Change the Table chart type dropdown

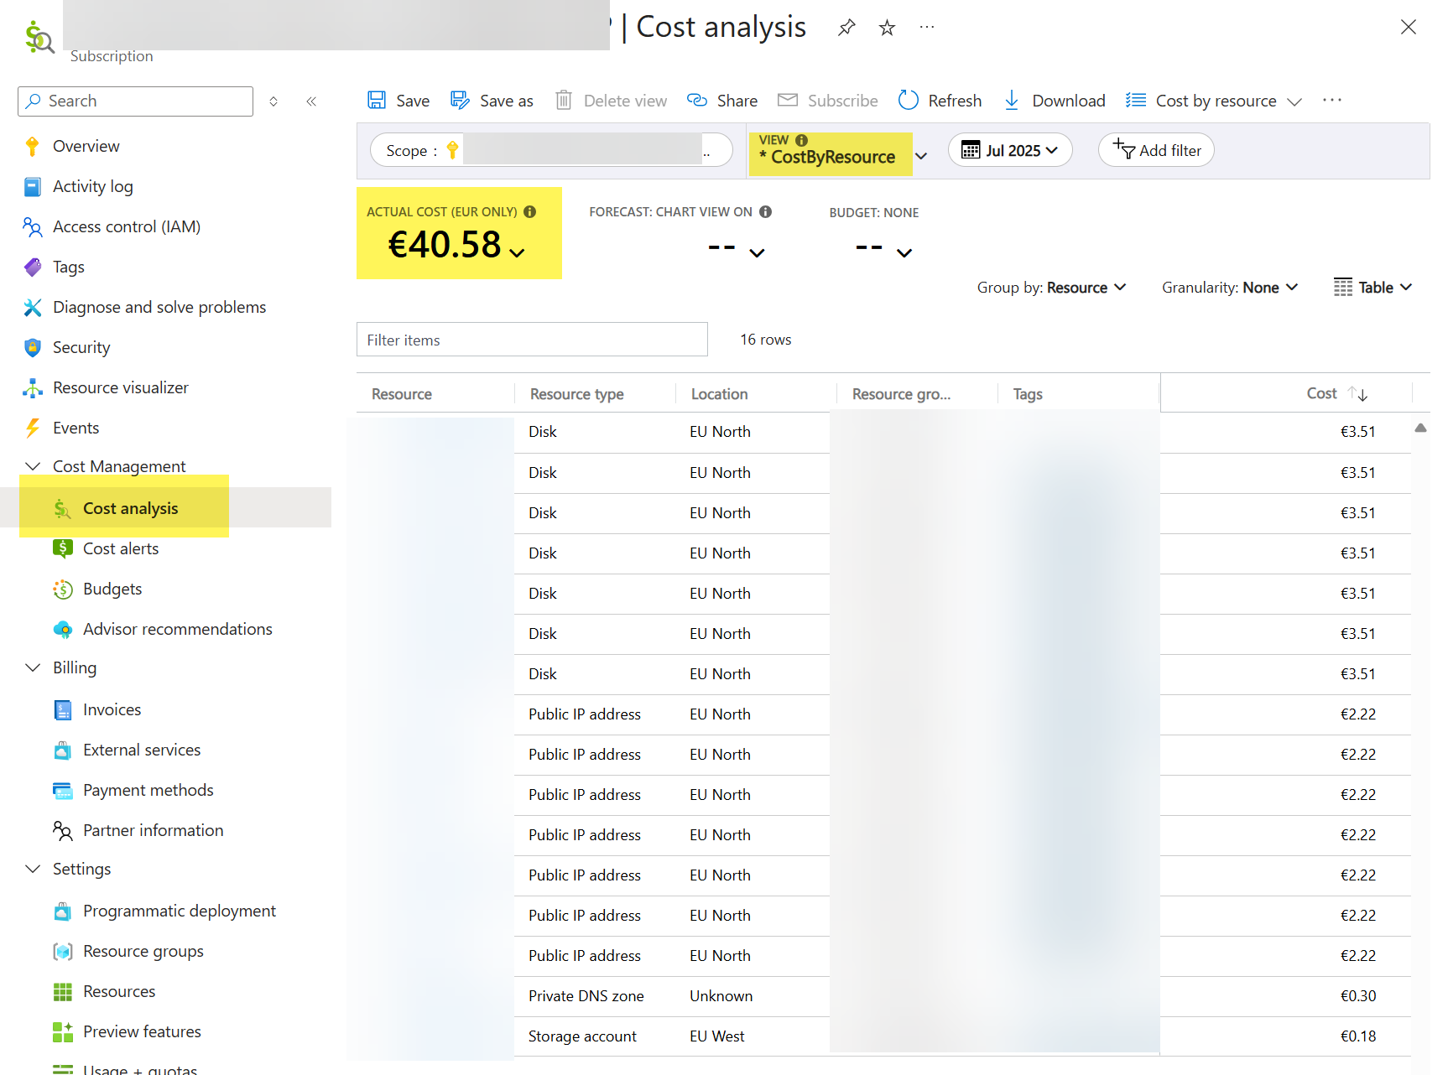pos(1373,288)
